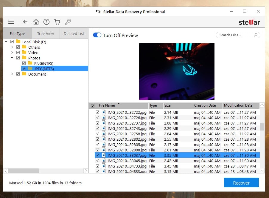Image resolution: width=269 pixels, height=198 pixels.
Task: Click the file list scroll-down arrow
Action: (x=262, y=171)
